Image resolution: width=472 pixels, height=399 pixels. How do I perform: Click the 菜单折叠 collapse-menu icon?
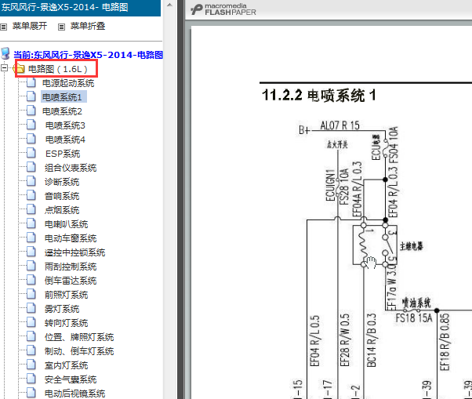tap(61, 27)
